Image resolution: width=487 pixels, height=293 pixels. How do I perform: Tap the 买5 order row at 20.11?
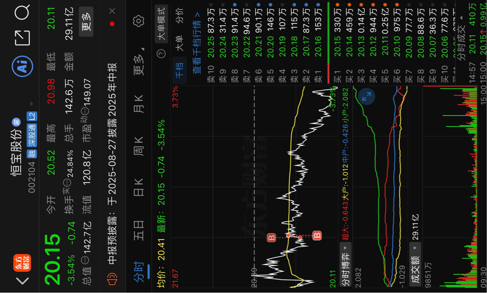click(x=385, y=43)
